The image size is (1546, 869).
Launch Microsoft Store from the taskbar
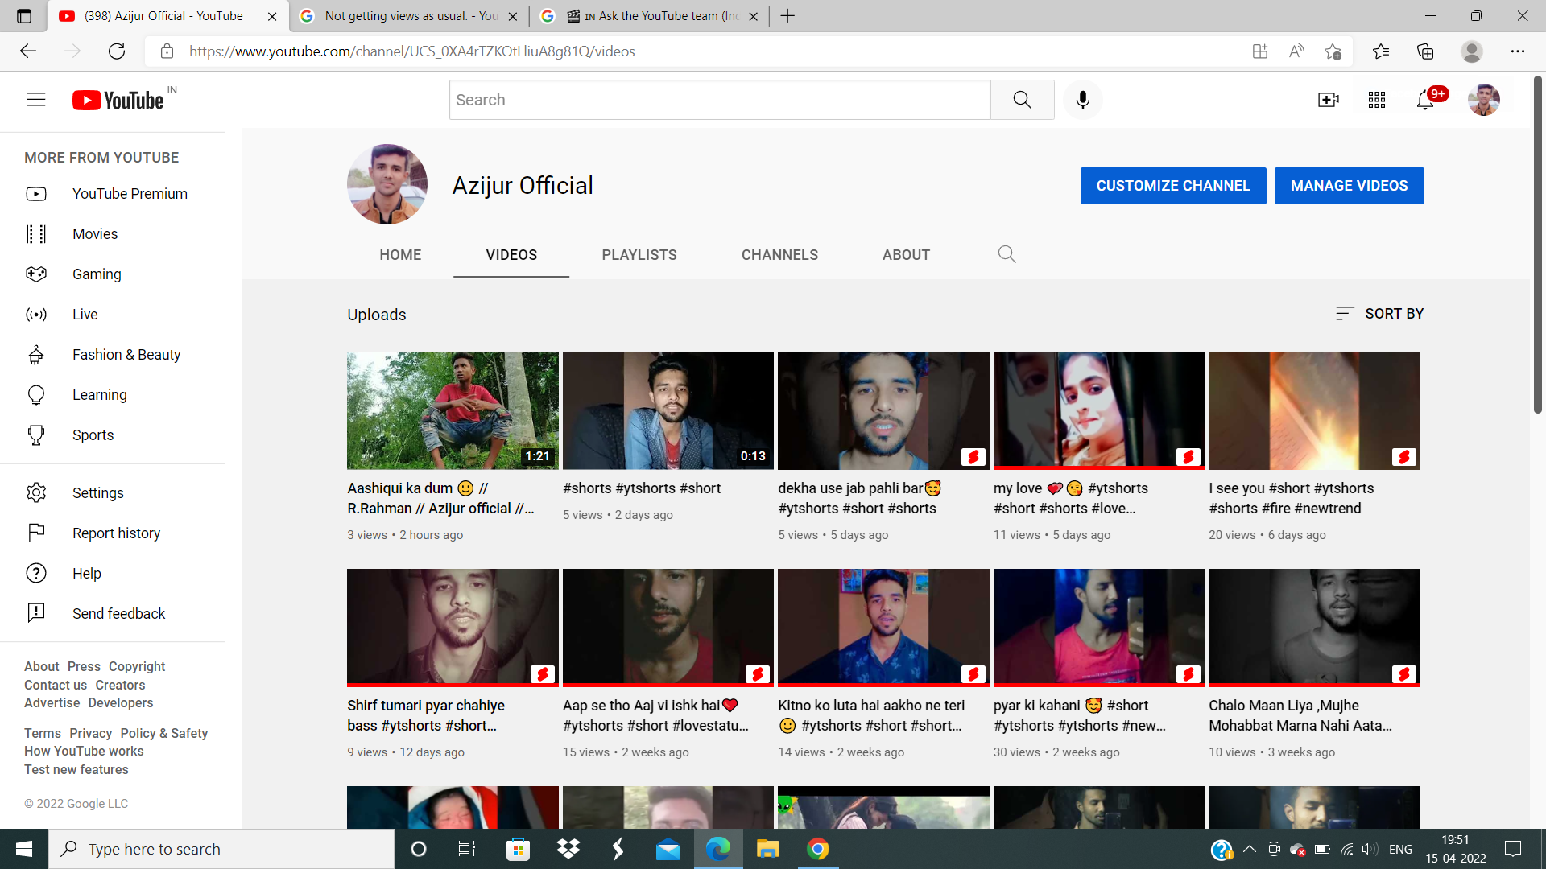[x=518, y=849]
